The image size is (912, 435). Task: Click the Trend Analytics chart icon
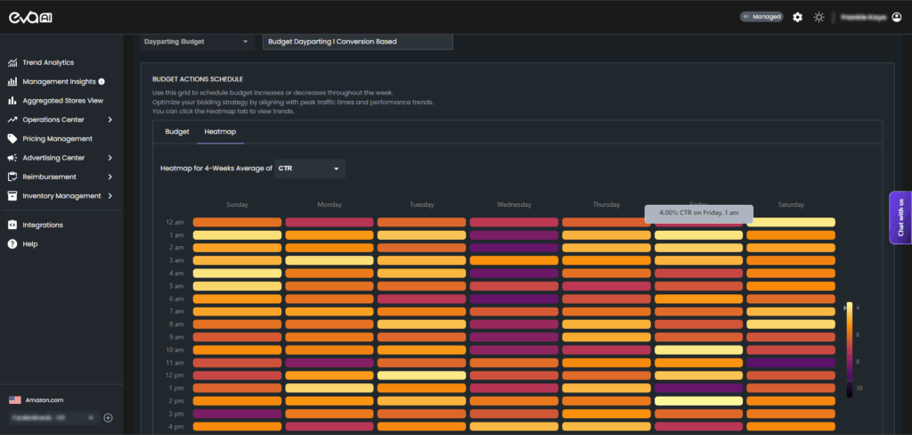[x=12, y=62]
